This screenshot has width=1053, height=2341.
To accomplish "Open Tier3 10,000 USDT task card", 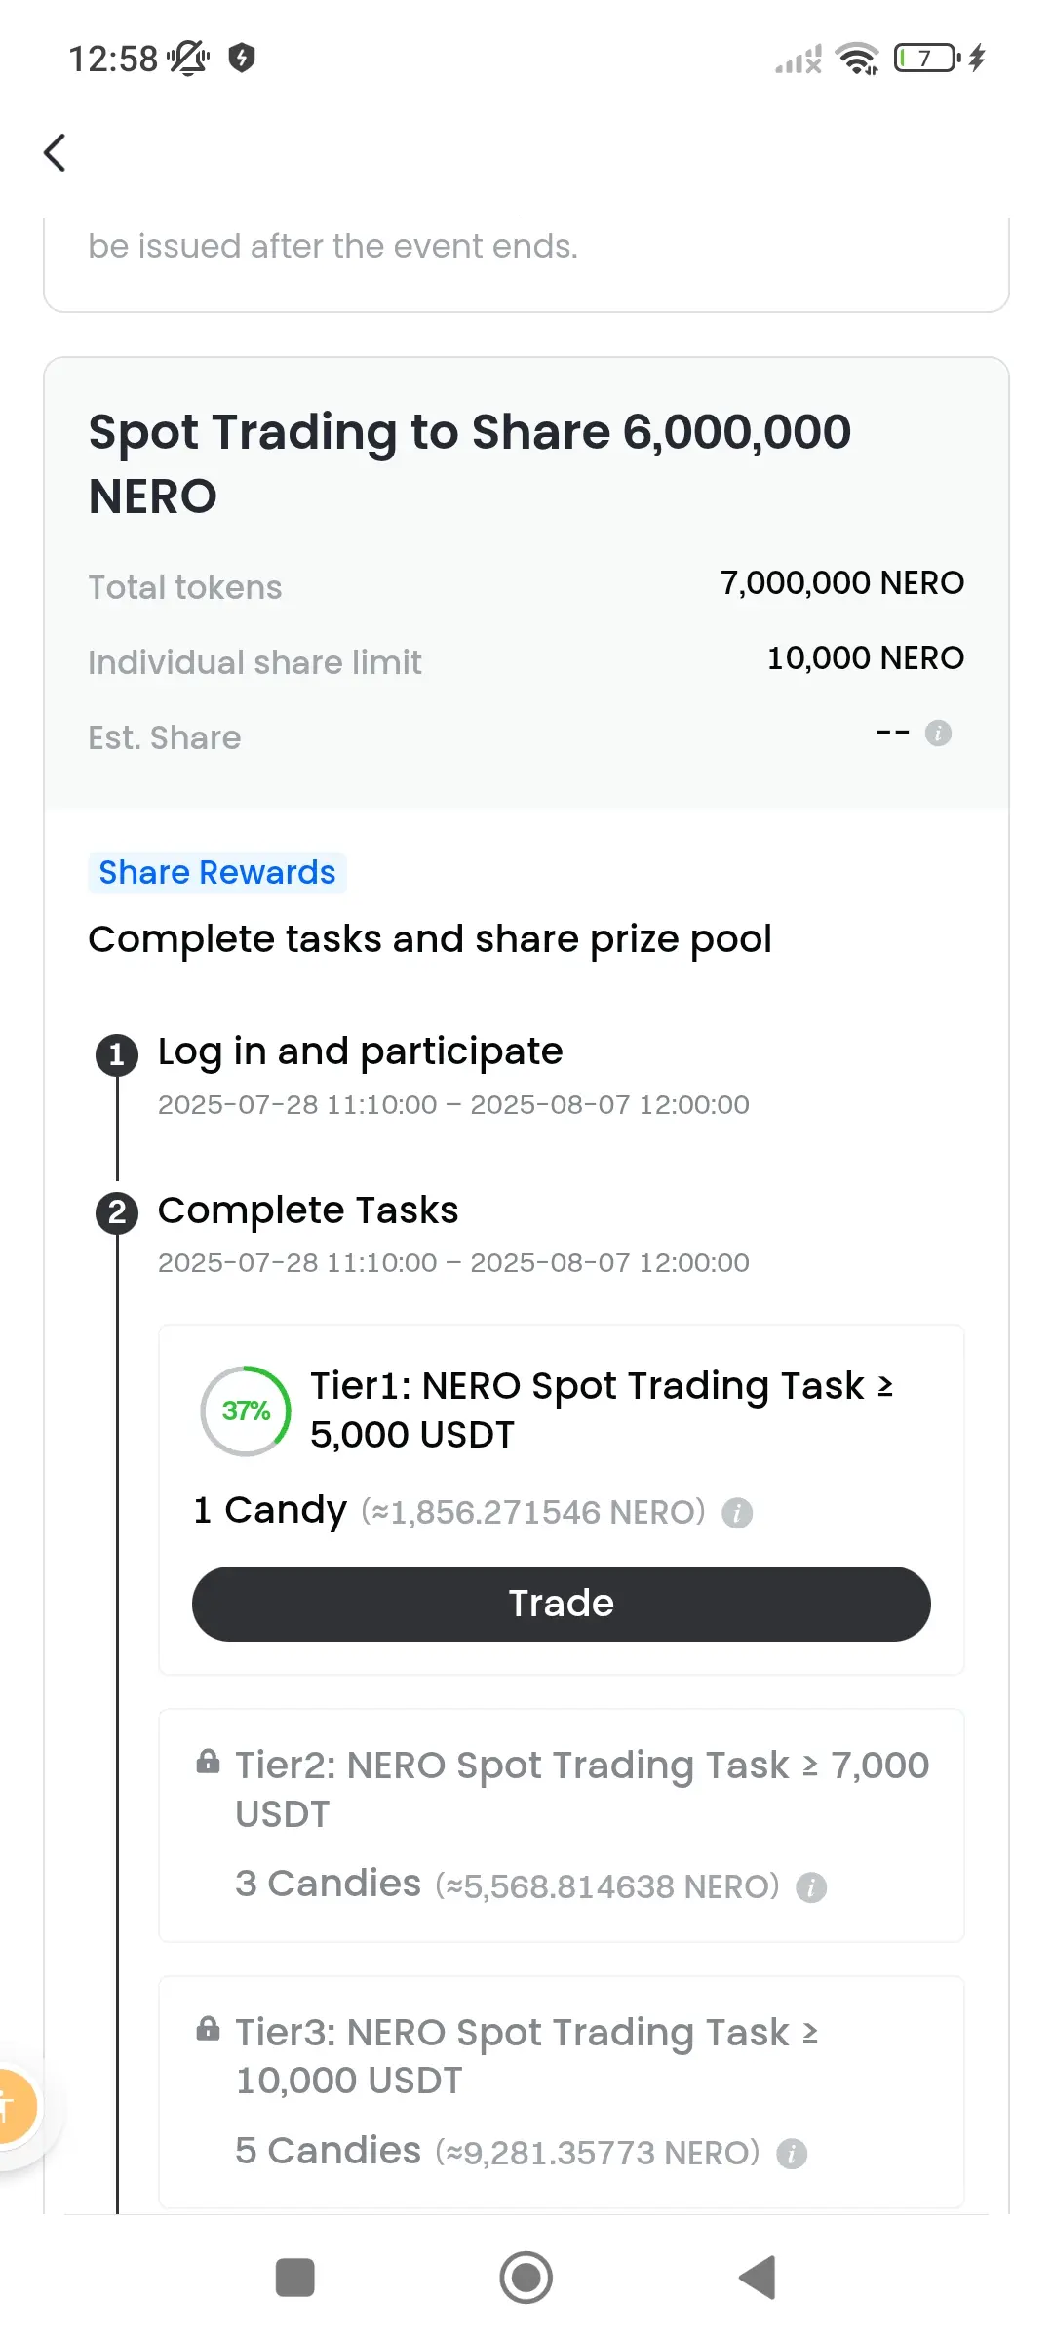I will (x=562, y=2092).
